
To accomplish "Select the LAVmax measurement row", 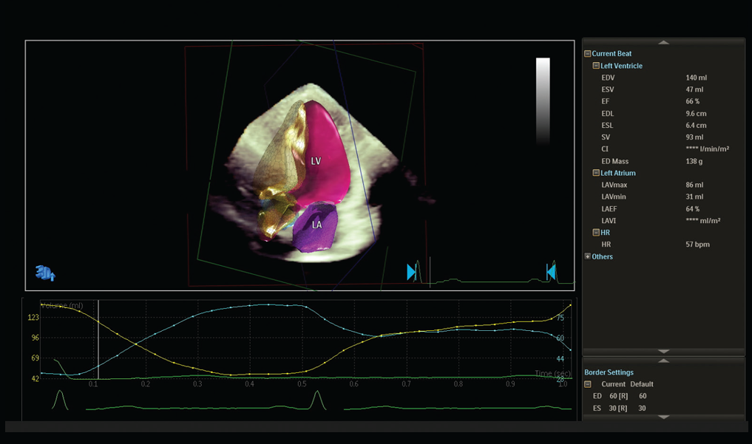I will [651, 185].
